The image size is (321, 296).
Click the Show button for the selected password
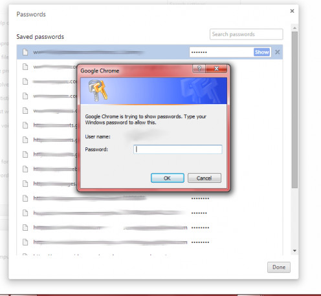[261, 52]
